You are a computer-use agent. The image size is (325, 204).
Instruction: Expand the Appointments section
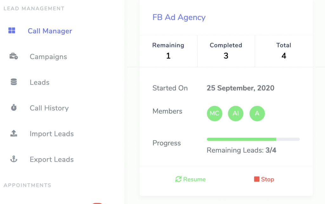click(27, 185)
